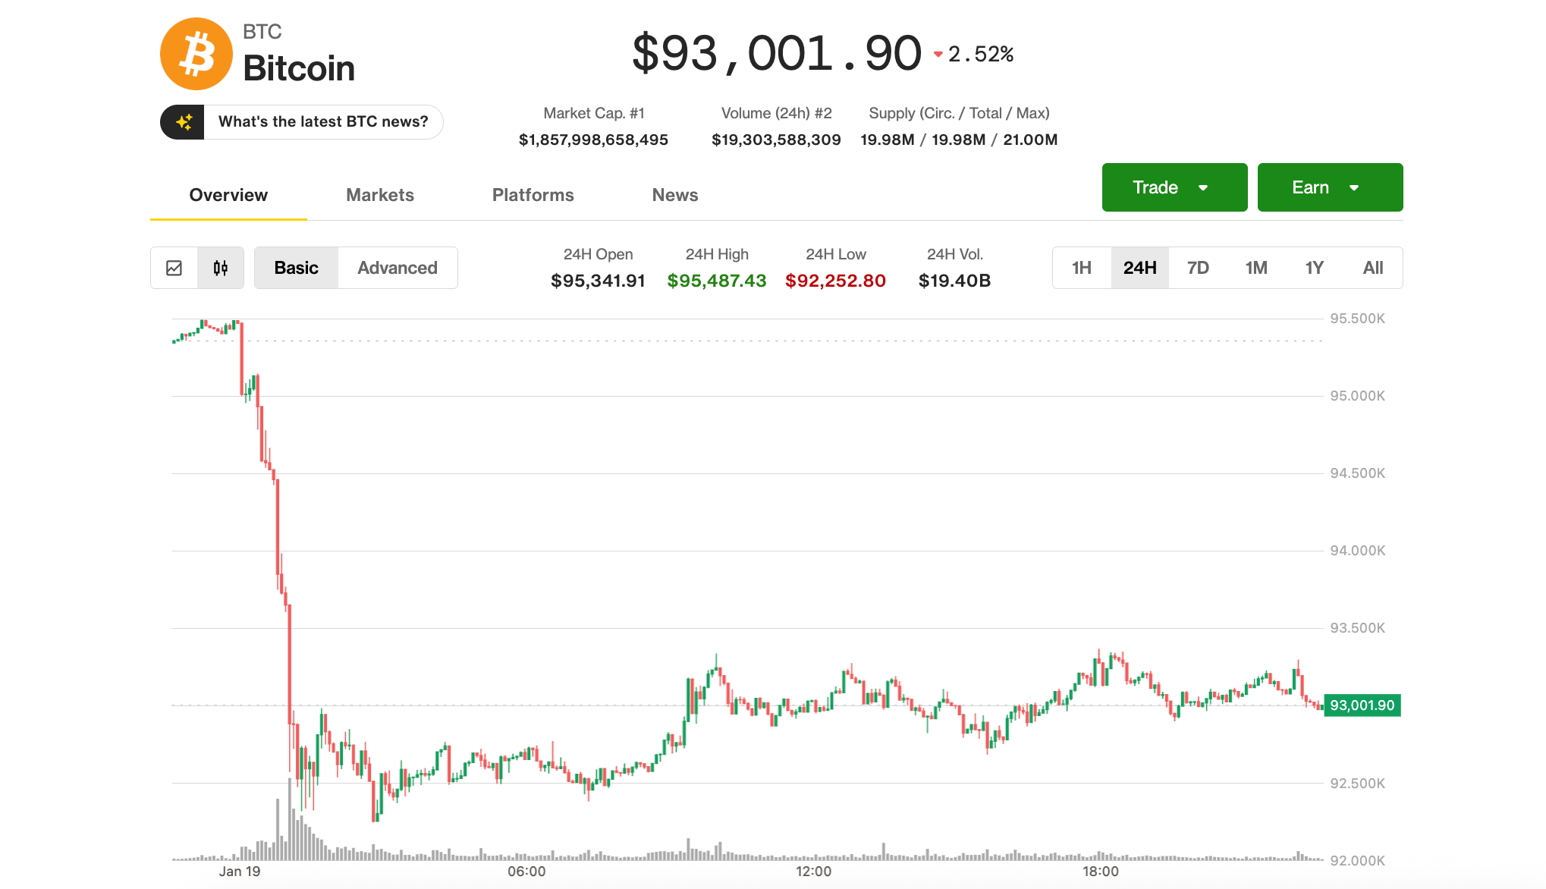Click the 24H timeframe selector
1546x889 pixels.
coord(1139,267)
